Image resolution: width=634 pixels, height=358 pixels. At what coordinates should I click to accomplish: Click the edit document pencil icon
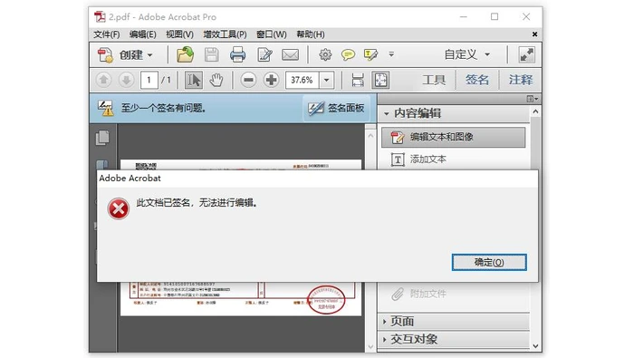pyautogui.click(x=264, y=54)
